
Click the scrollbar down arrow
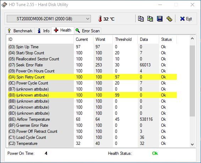coord(192,144)
